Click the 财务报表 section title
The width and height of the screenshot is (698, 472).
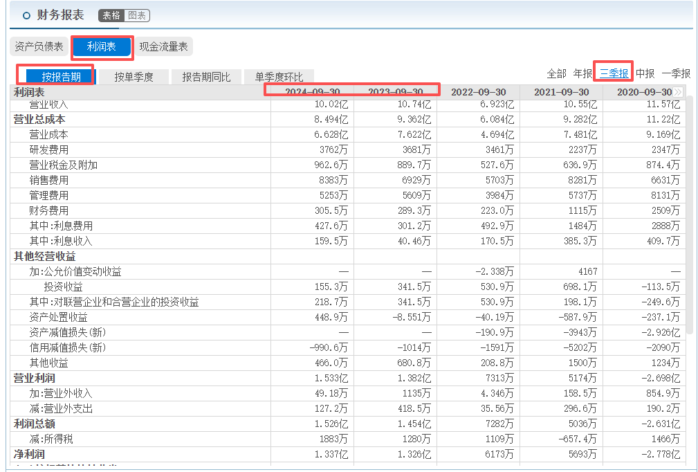(61, 15)
